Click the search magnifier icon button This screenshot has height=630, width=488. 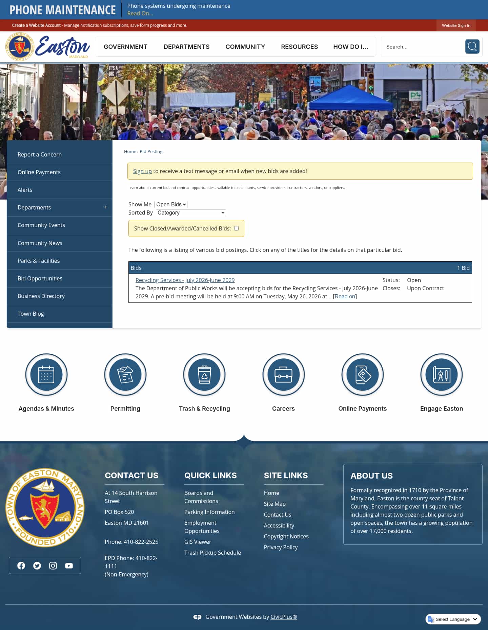472,47
